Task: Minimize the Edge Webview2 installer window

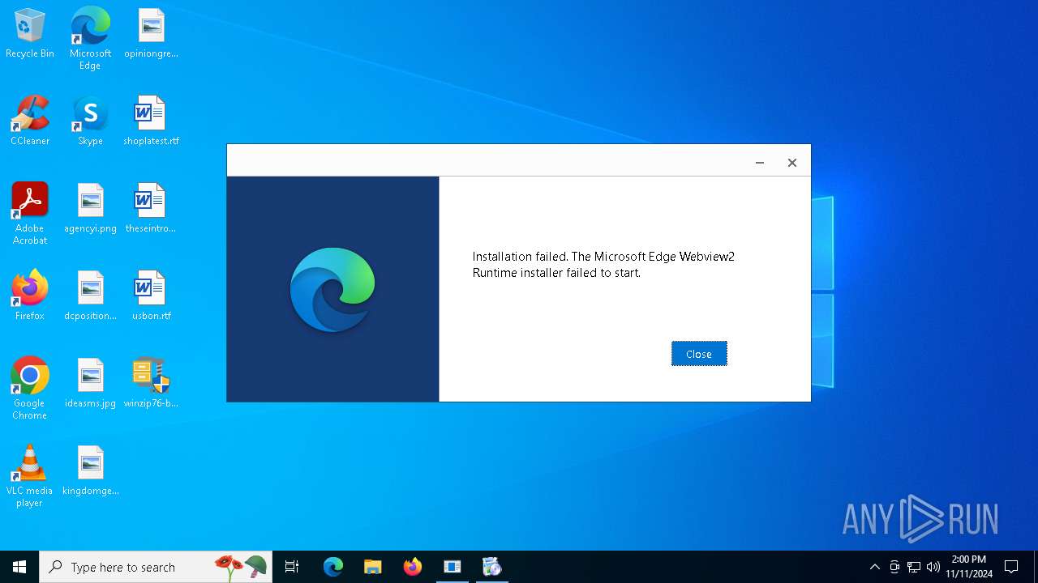Action: point(760,163)
